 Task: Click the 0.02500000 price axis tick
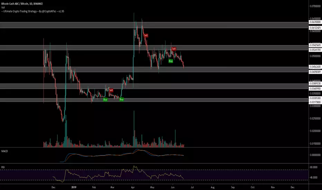point(315,118)
